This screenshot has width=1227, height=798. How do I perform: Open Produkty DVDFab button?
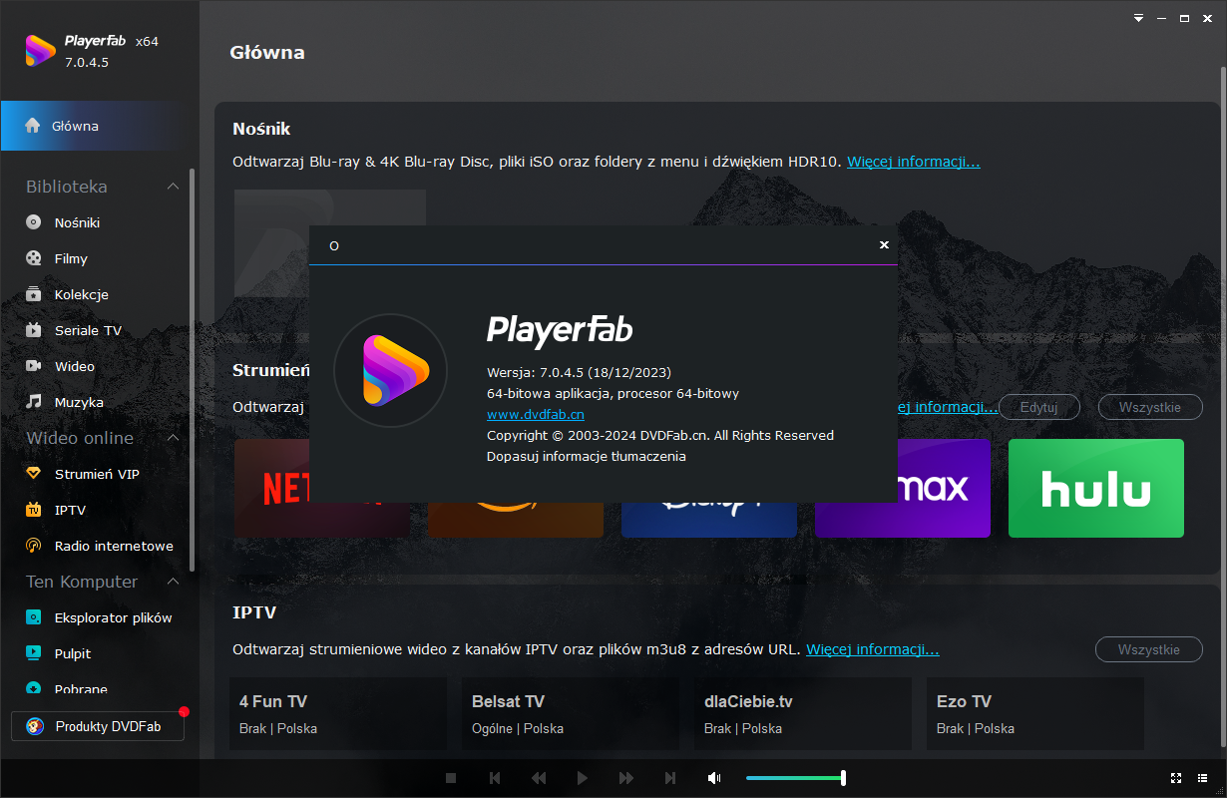pyautogui.click(x=98, y=726)
